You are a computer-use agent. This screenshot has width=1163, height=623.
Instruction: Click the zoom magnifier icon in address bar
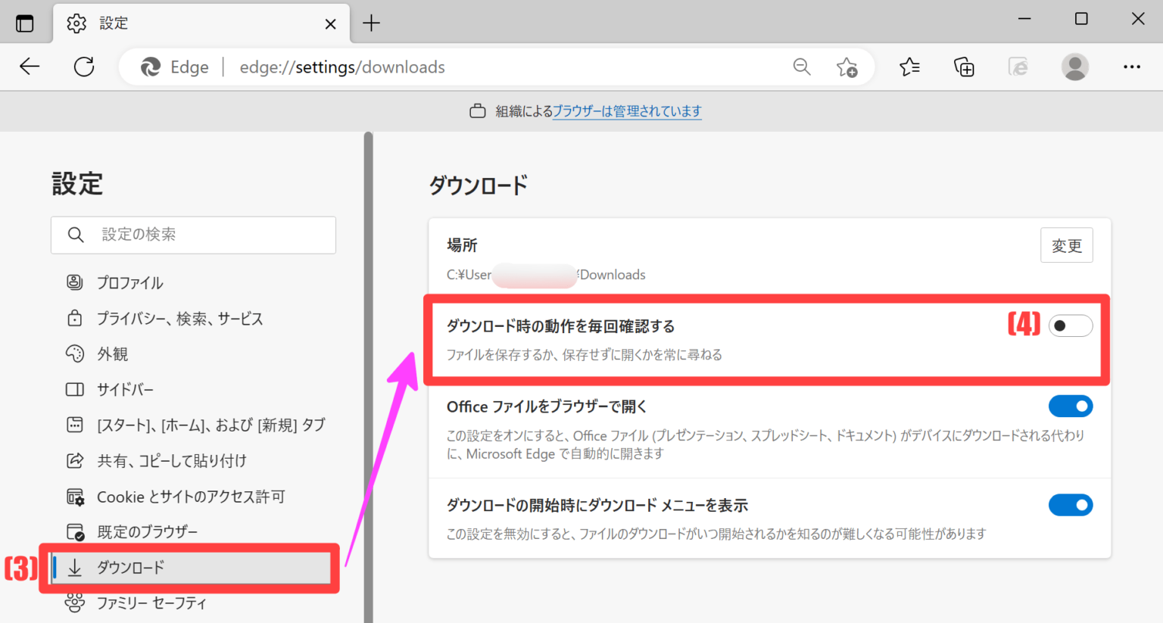802,67
